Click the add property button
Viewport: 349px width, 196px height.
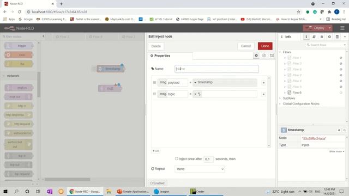[156, 151]
